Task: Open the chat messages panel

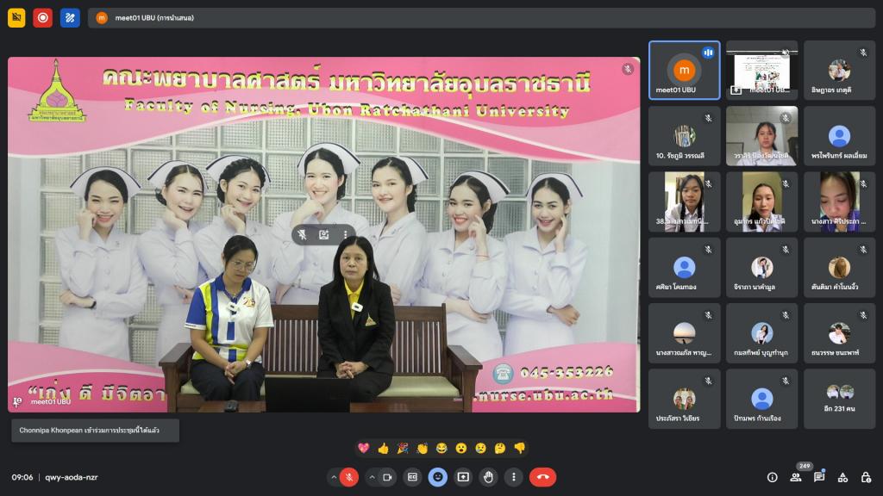Action: [819, 477]
